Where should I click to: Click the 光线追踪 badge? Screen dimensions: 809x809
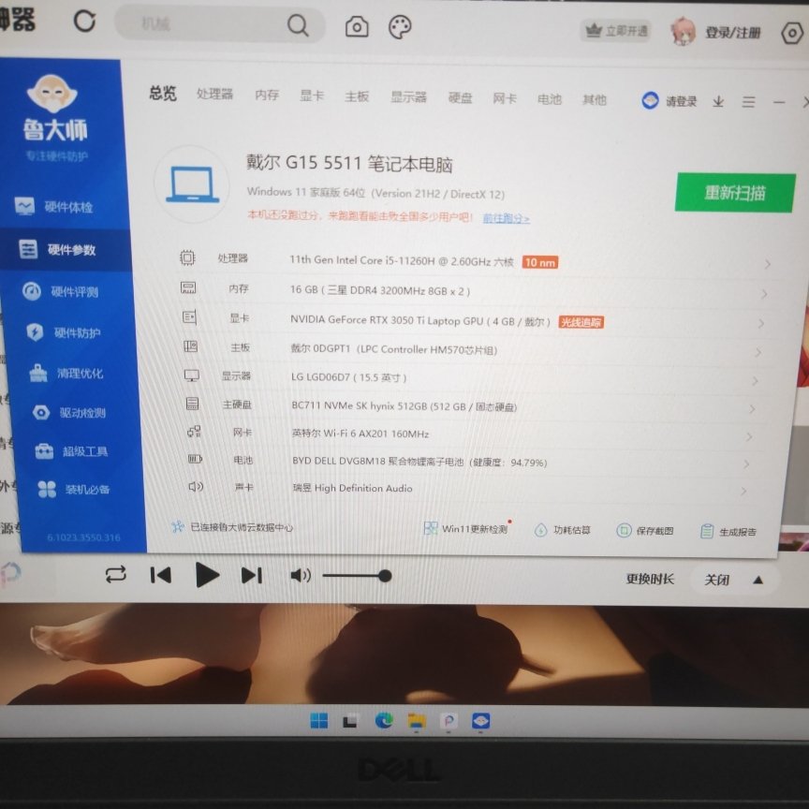tap(581, 322)
